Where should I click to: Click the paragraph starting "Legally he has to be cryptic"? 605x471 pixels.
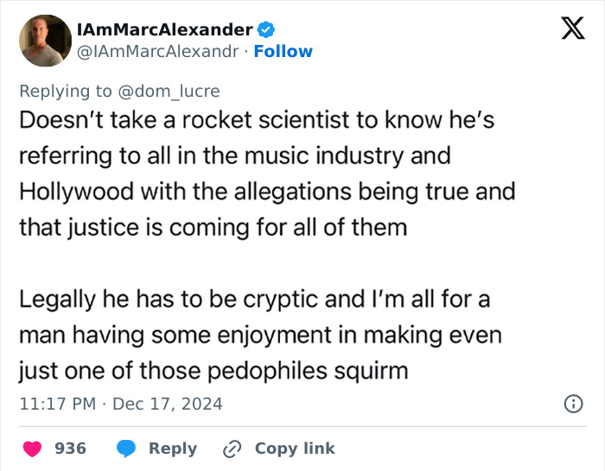pos(254,336)
